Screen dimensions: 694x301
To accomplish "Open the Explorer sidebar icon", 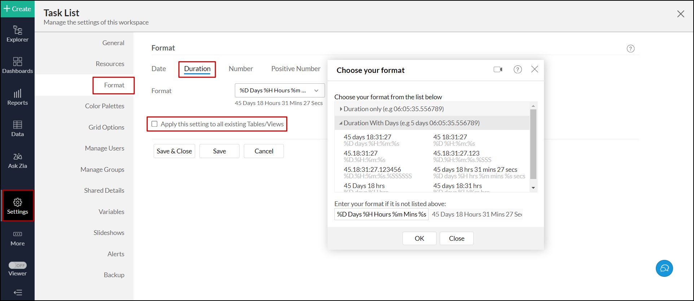I will [x=17, y=34].
